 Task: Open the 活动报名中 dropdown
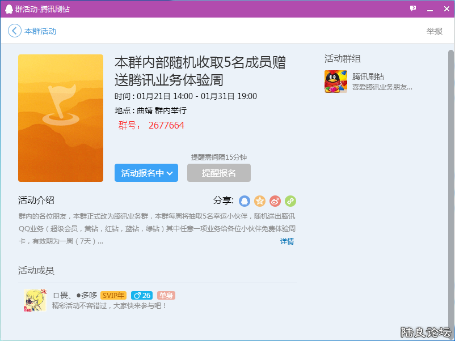coord(146,173)
